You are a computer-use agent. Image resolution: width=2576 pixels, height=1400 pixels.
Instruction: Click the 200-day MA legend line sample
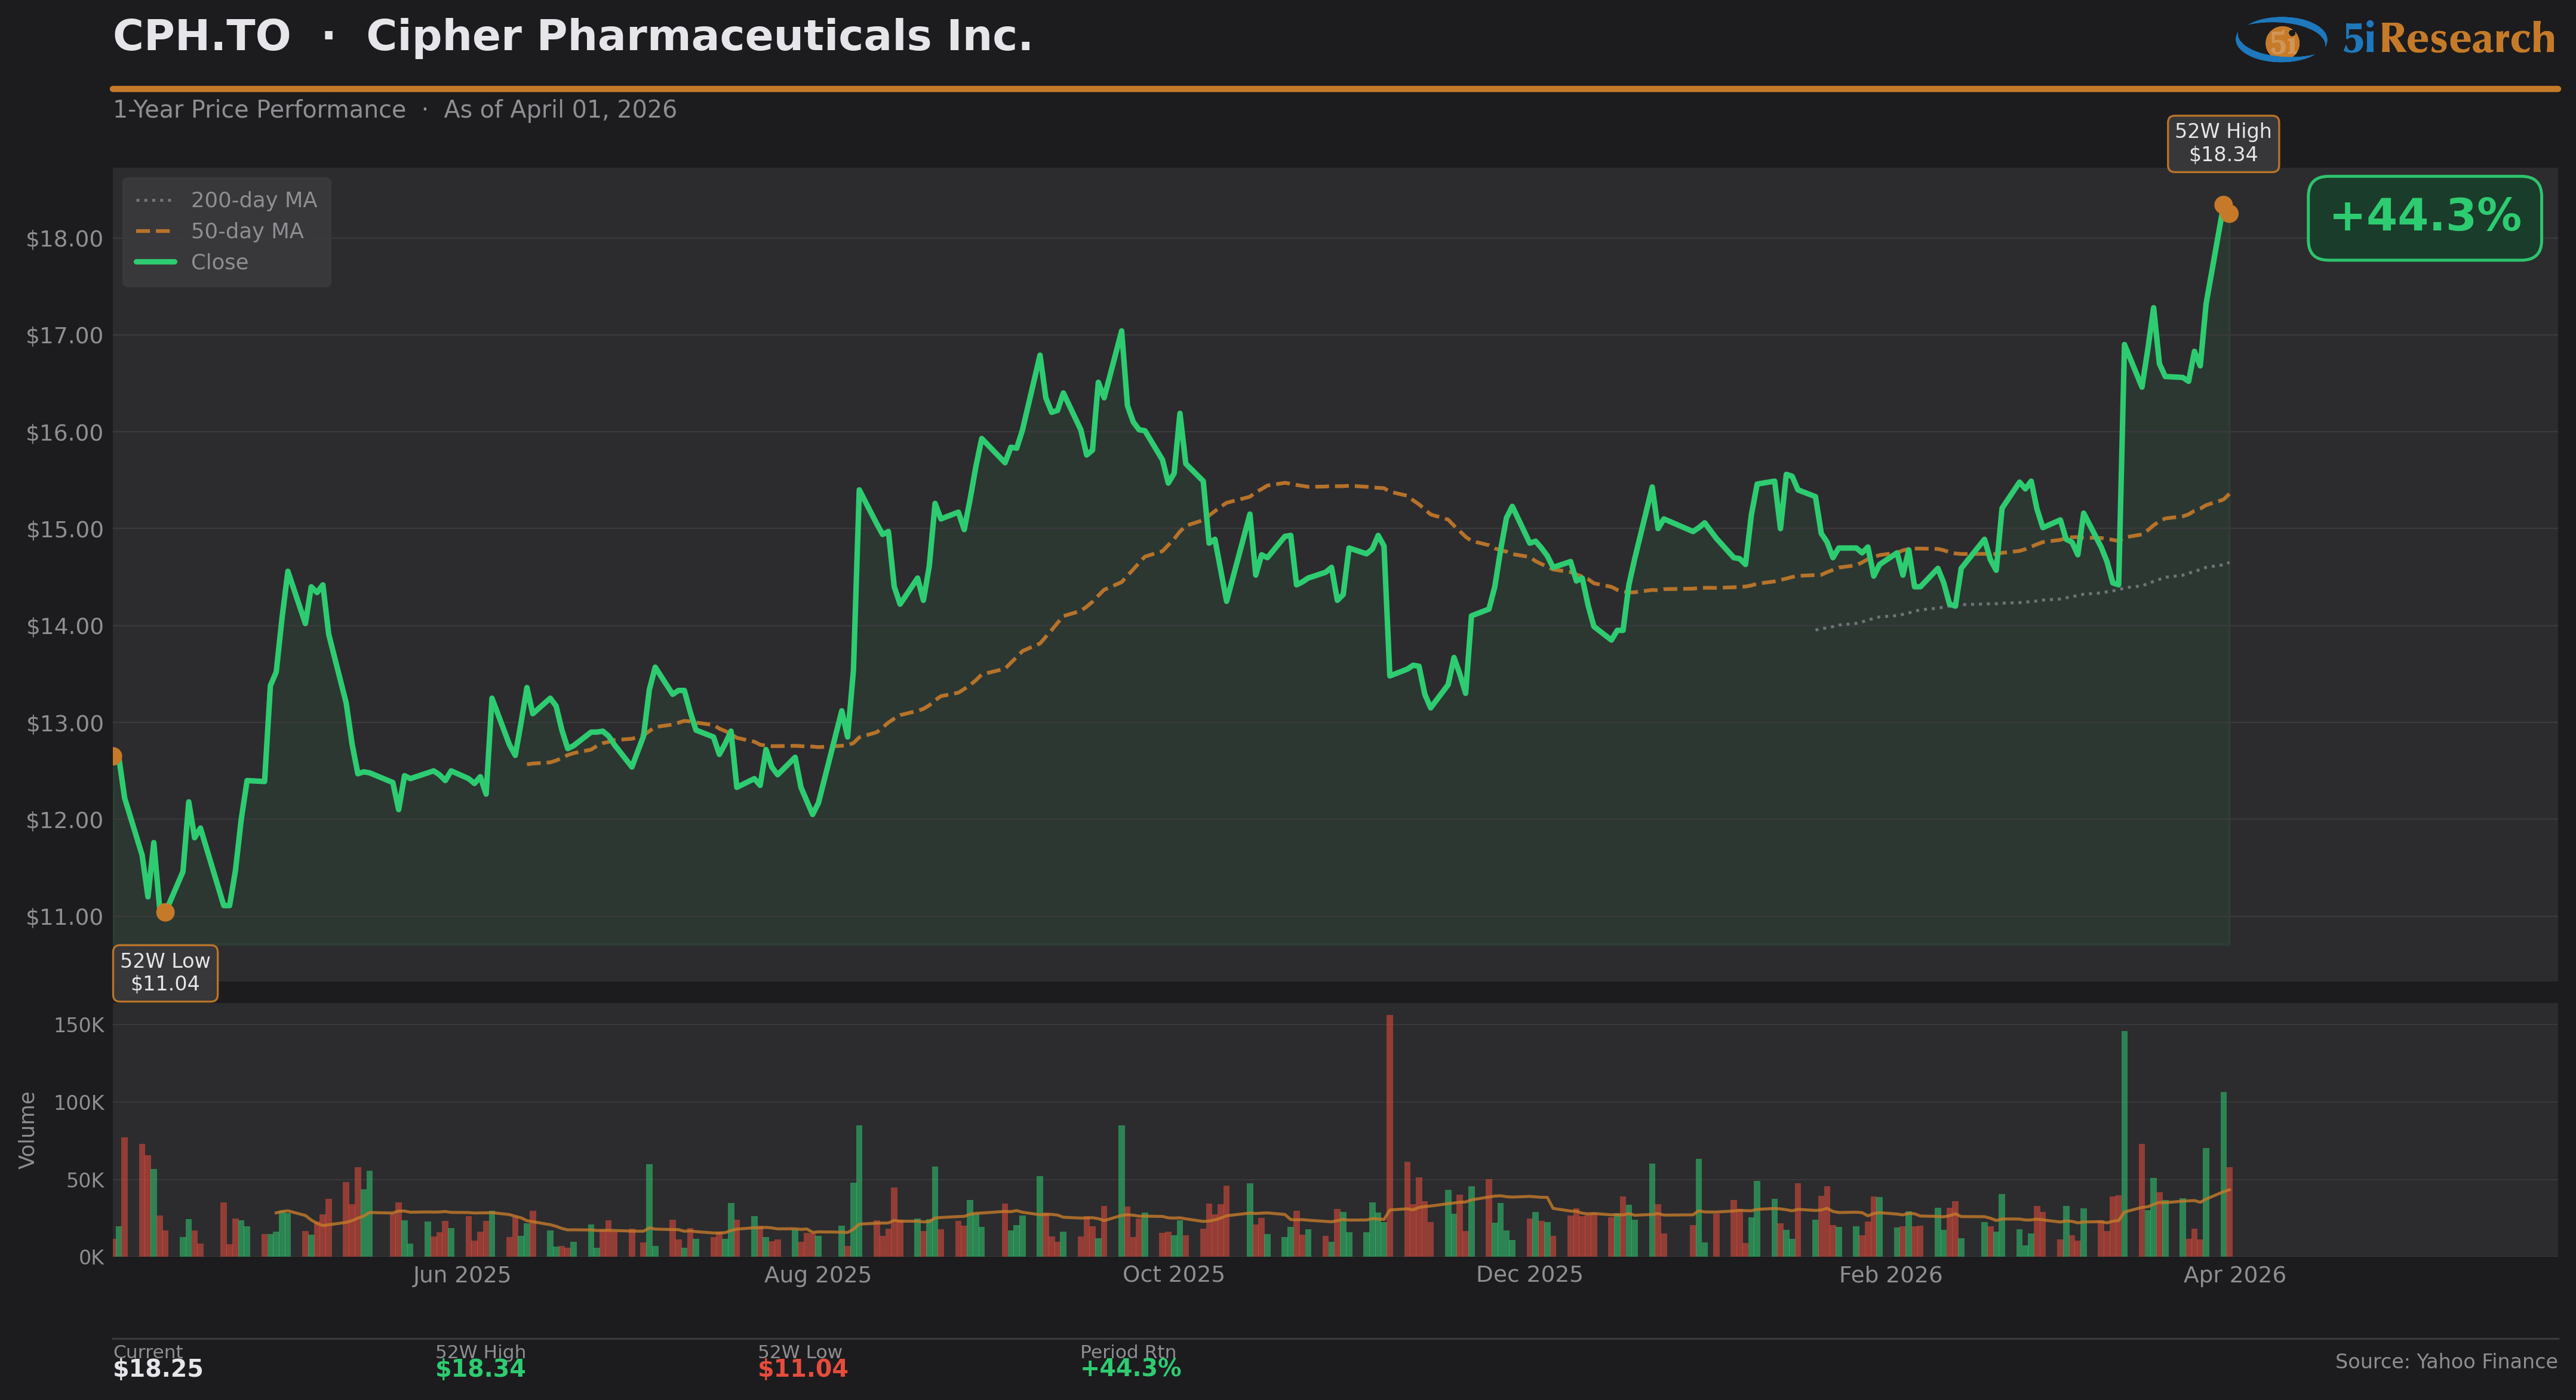[155, 200]
